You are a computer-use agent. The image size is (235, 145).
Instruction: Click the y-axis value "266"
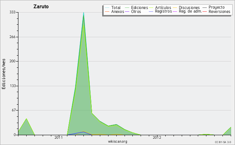(x=13, y=37)
